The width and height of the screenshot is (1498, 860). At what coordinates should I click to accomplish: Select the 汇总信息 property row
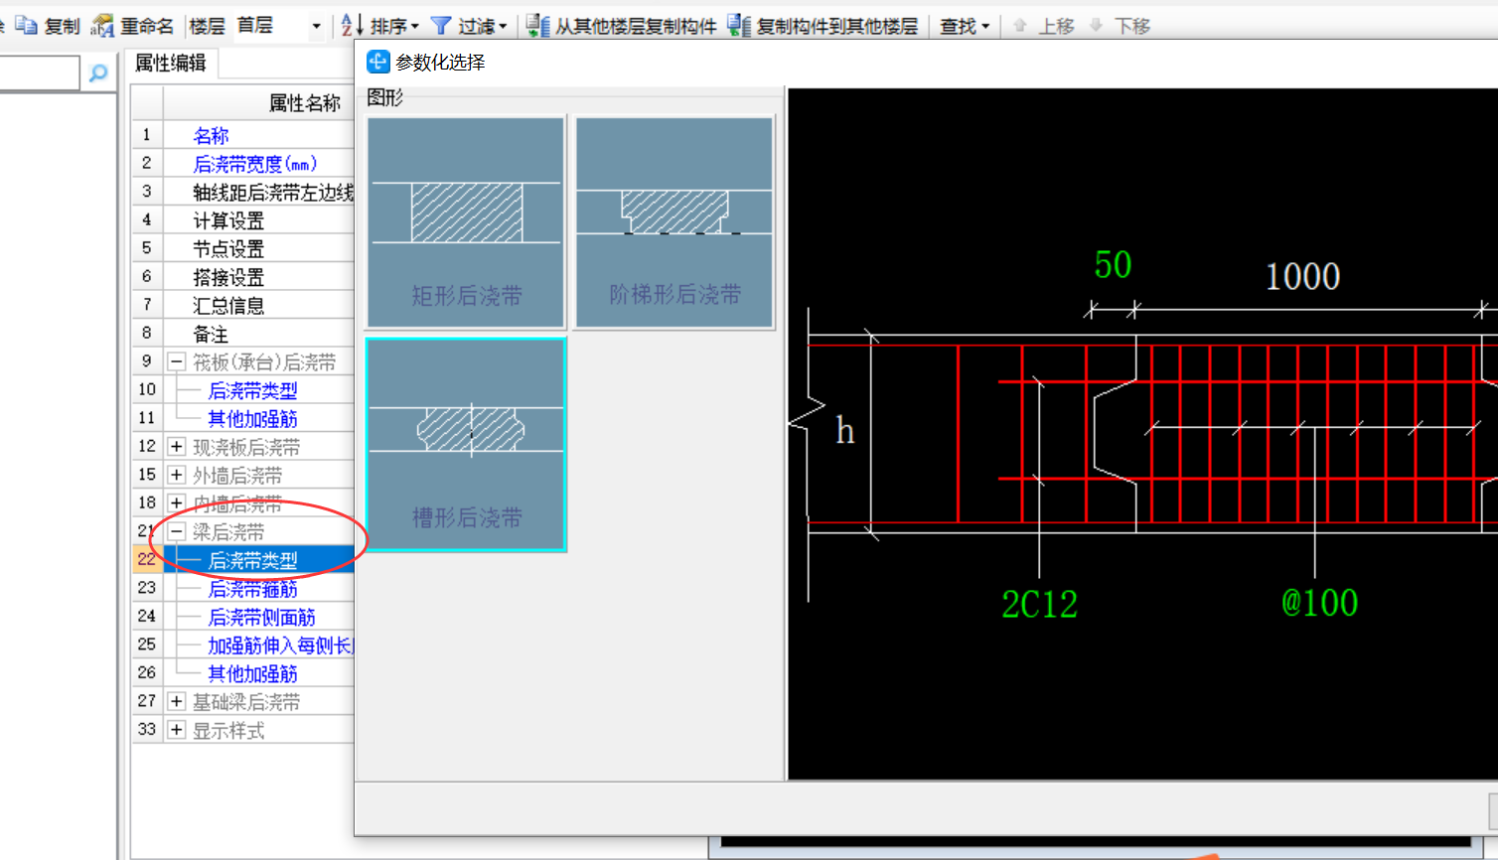coord(243,305)
